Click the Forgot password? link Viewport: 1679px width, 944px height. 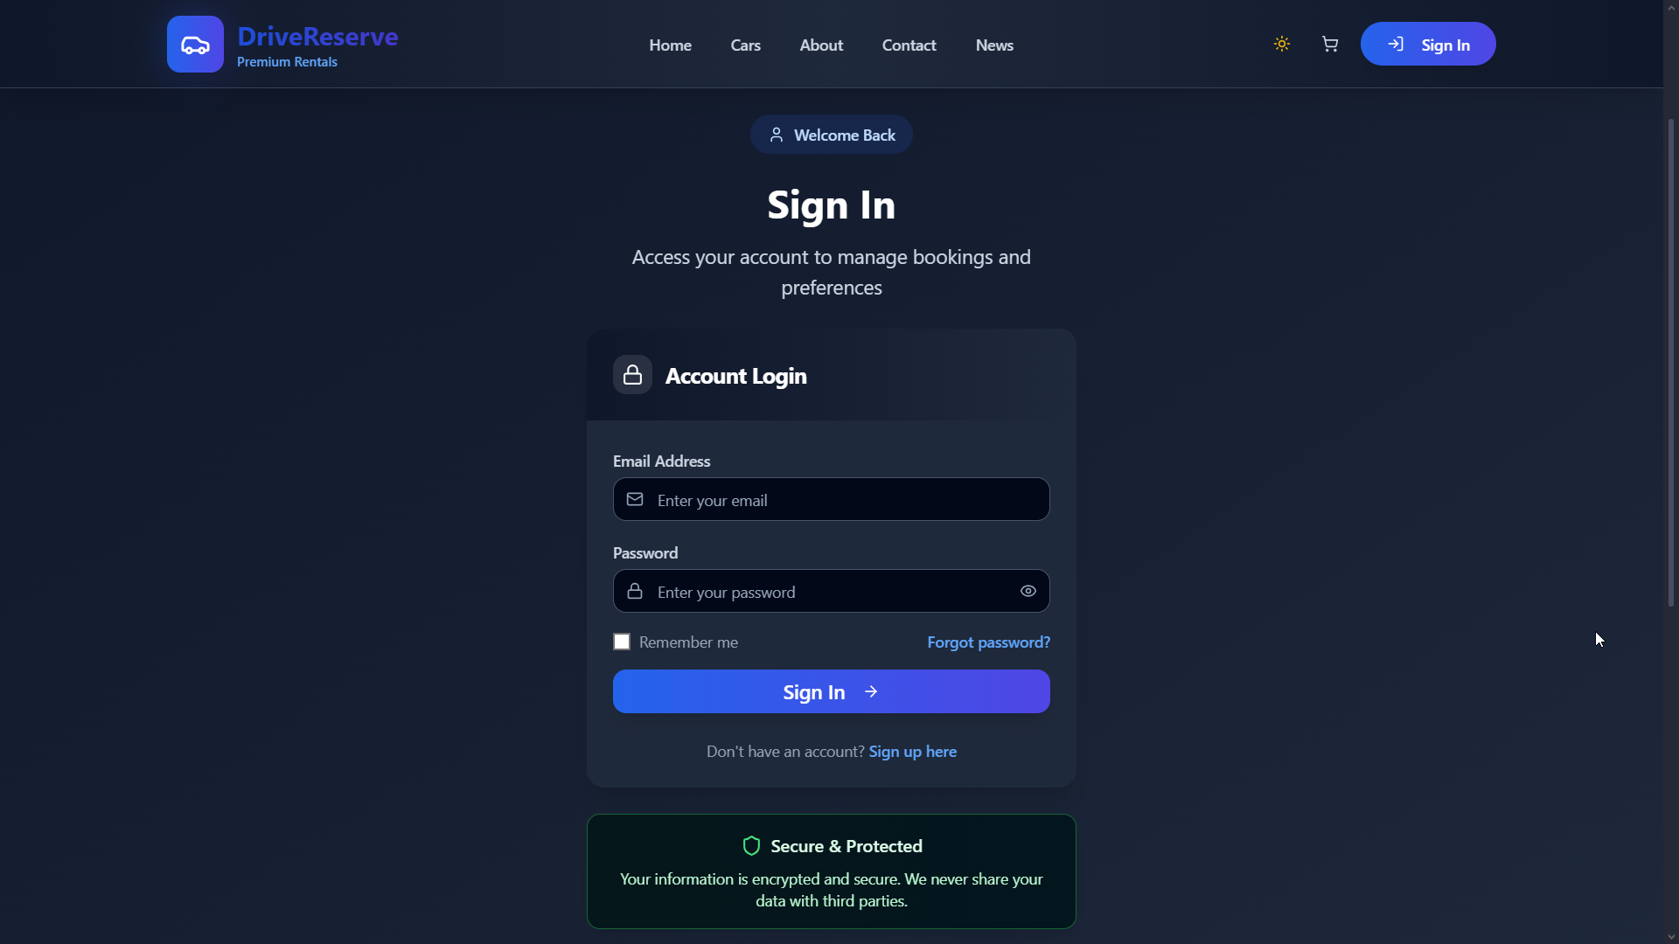coord(988,642)
